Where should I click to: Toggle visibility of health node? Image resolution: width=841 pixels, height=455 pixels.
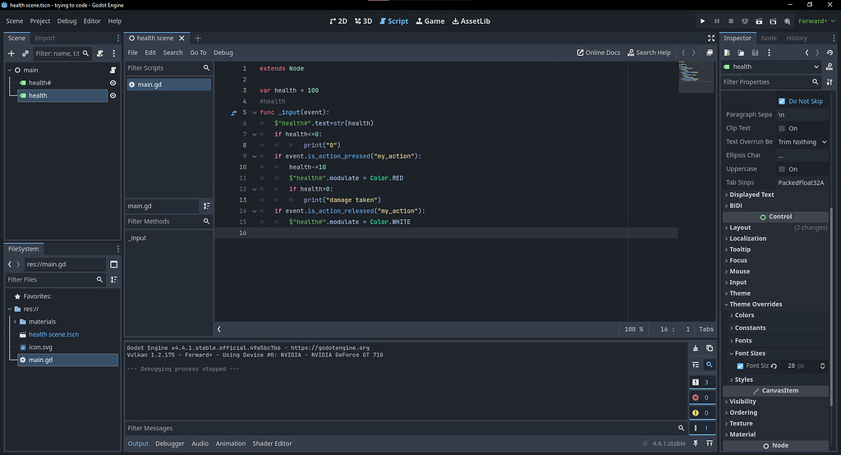click(113, 95)
